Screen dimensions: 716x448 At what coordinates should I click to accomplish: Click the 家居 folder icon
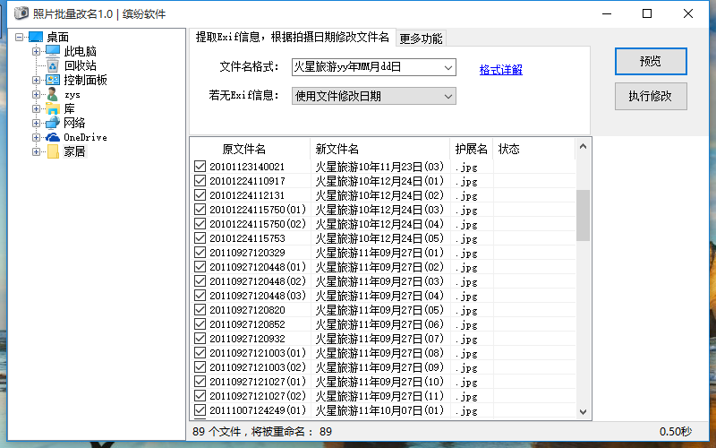pos(53,151)
